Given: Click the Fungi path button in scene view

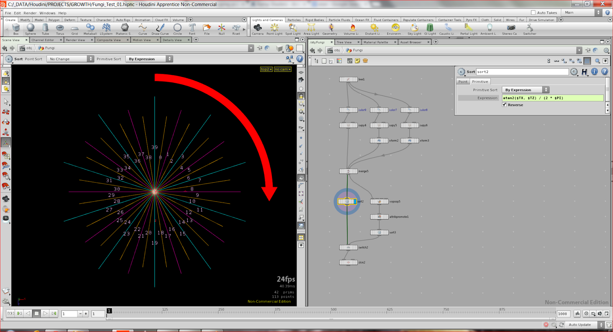Looking at the screenshot, I should pos(47,48).
